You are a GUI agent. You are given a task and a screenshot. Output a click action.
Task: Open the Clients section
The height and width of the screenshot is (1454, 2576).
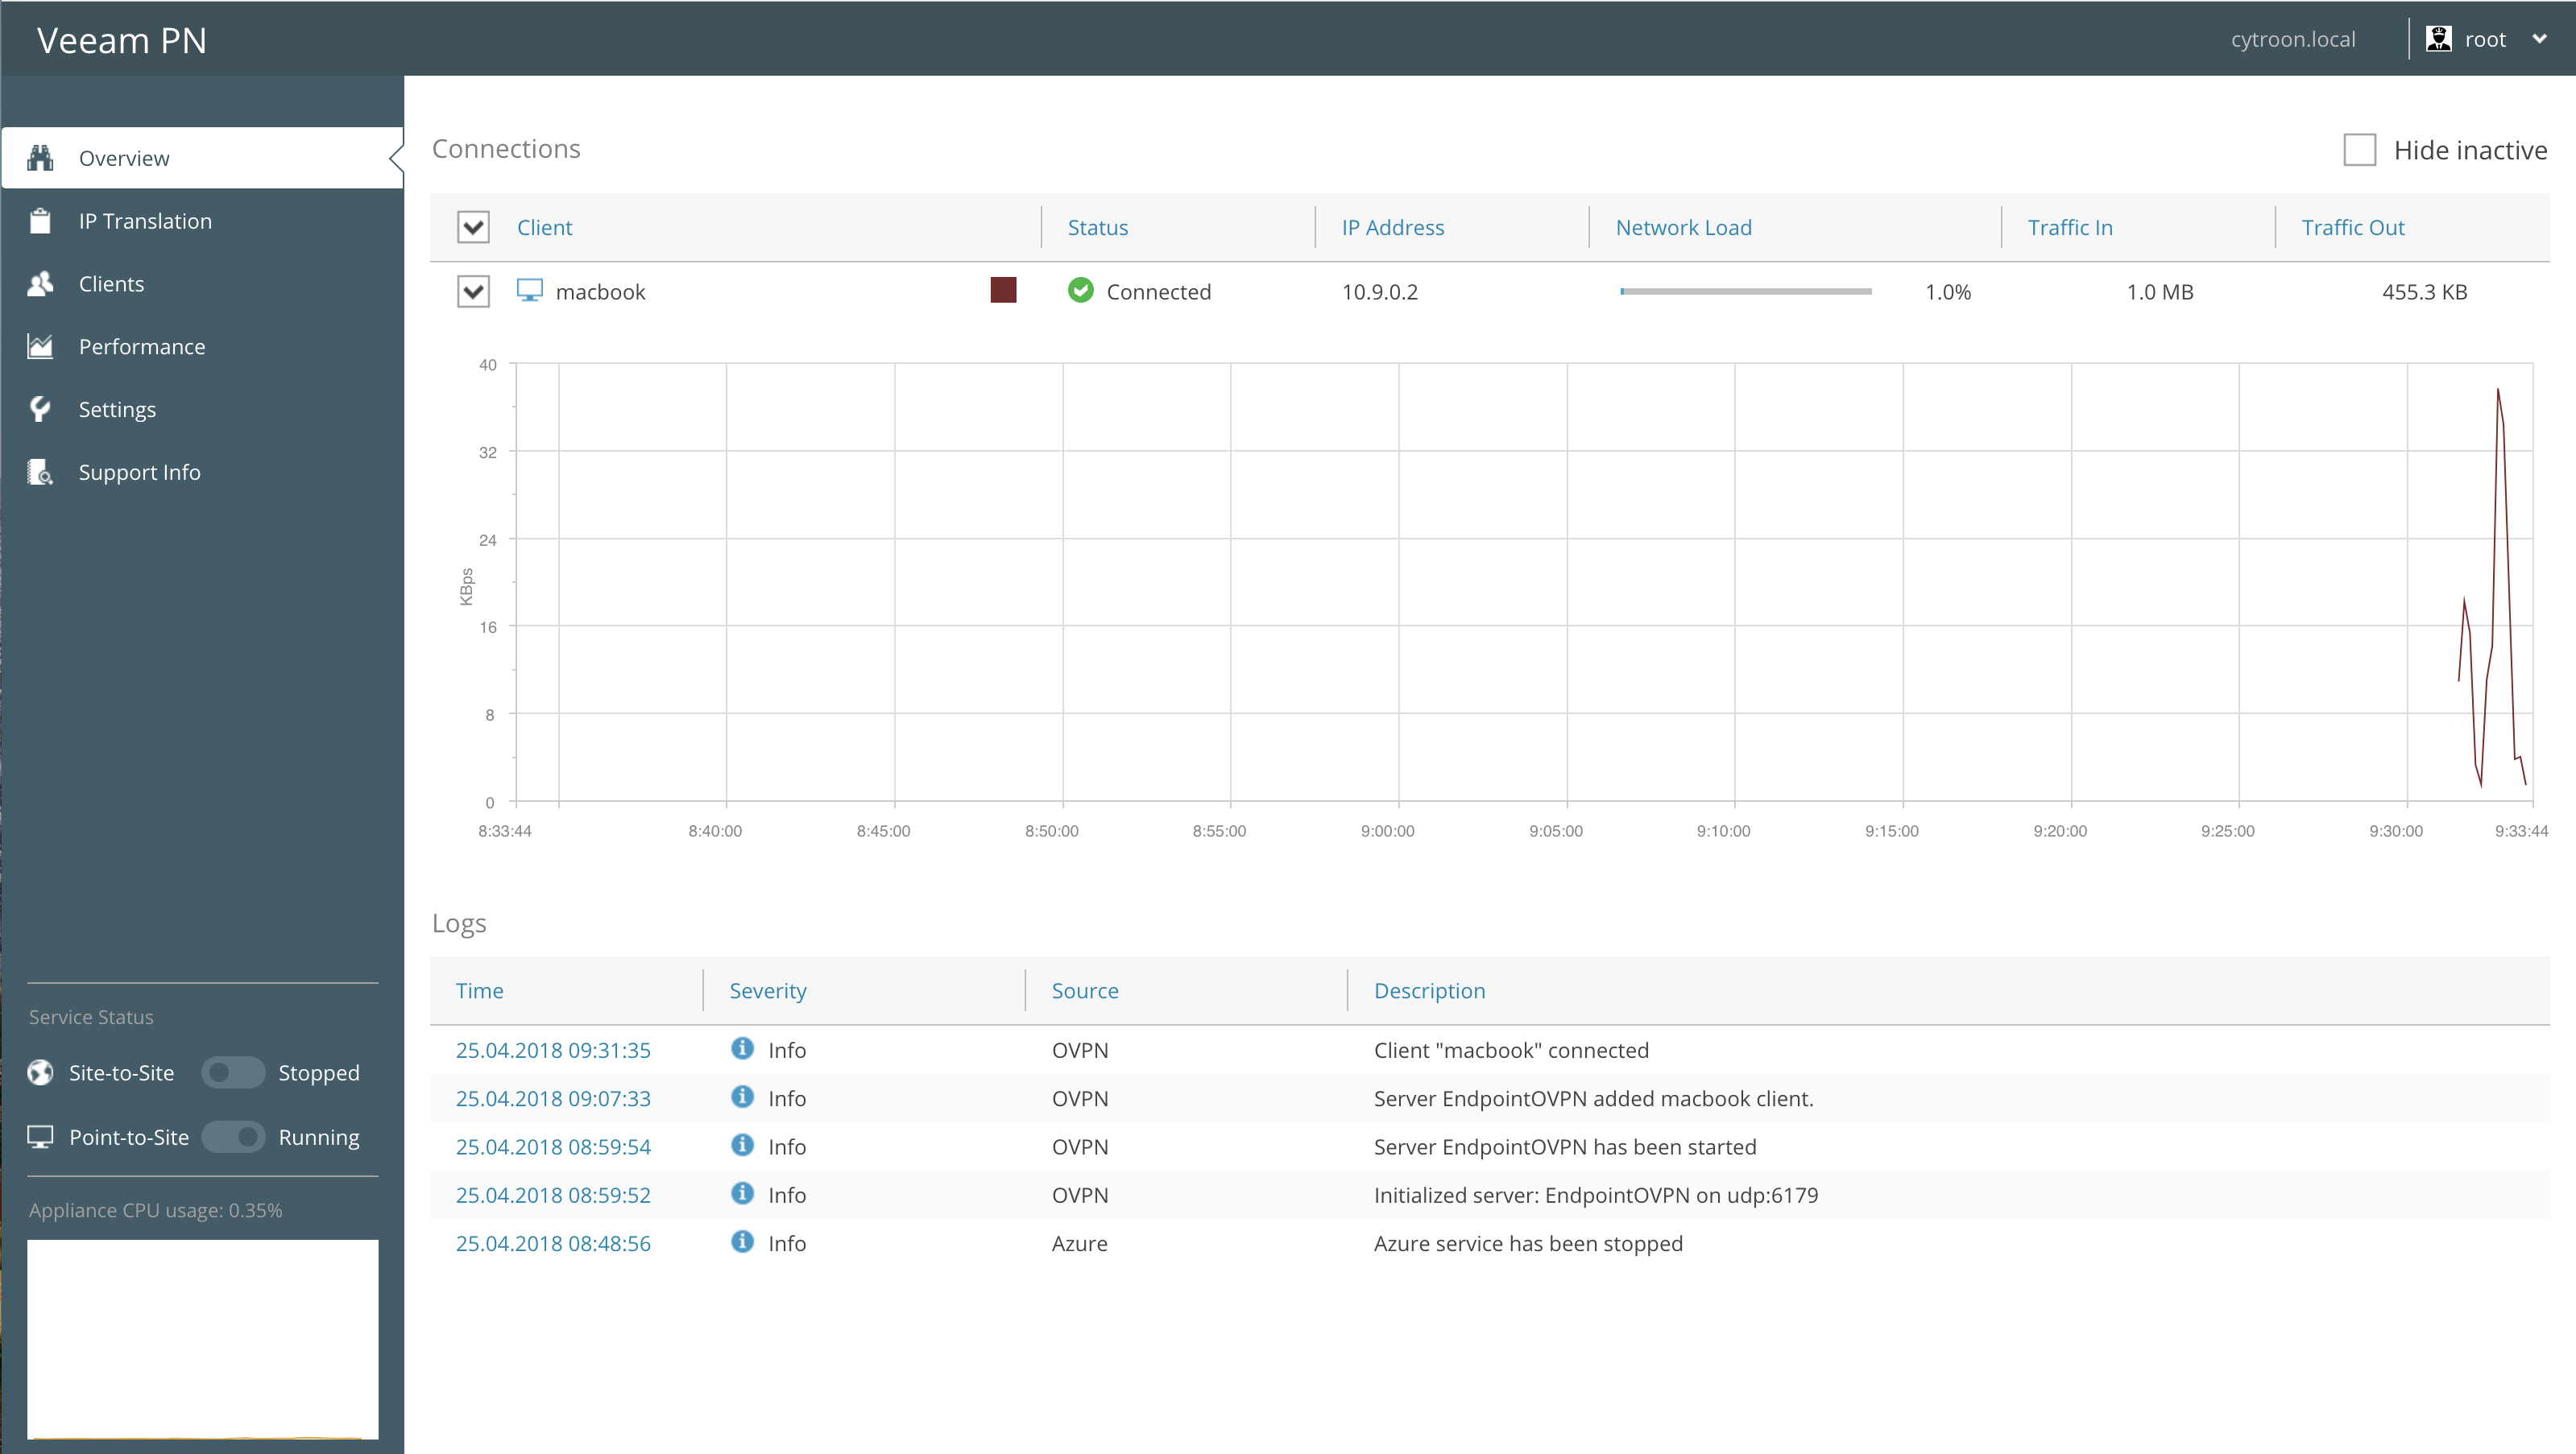(x=202, y=284)
